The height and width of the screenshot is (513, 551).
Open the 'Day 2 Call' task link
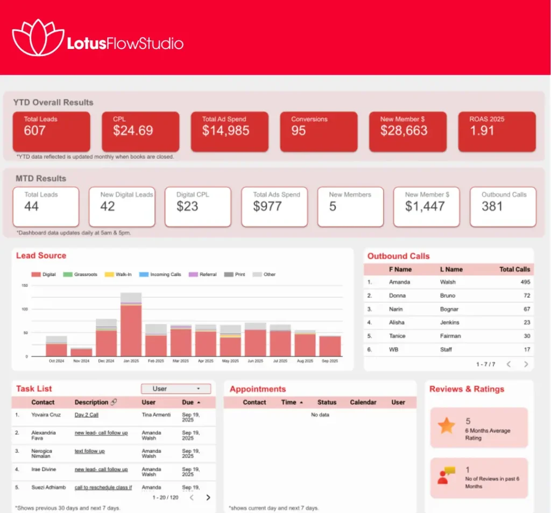[x=86, y=415]
